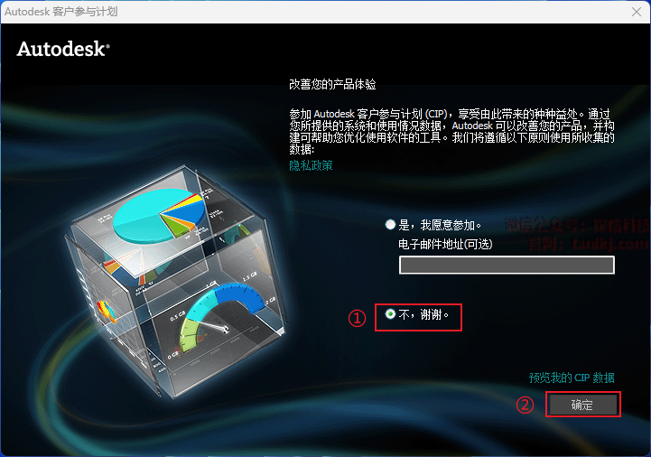Open the 隐私政策 privacy policy link
651x457 pixels.
[x=311, y=165]
